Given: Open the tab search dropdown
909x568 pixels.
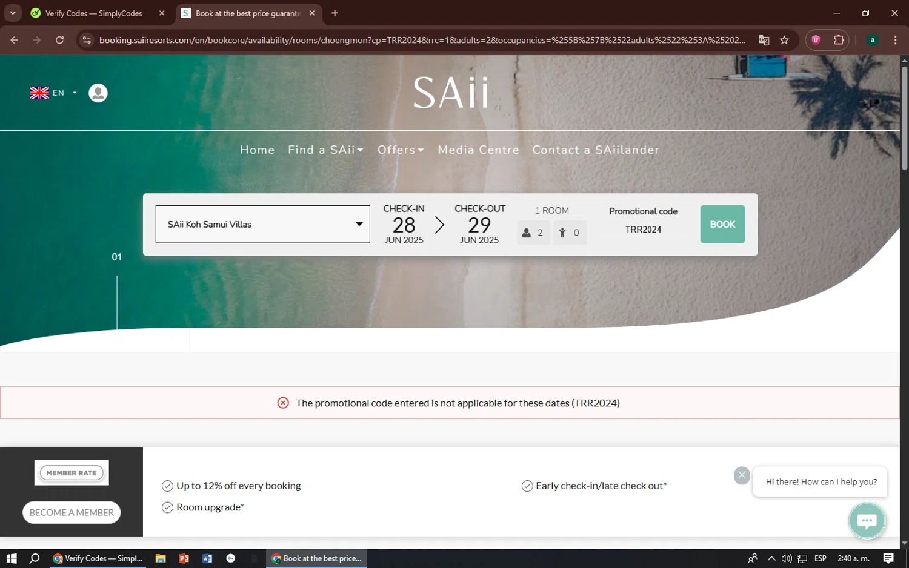Looking at the screenshot, I should (13, 13).
